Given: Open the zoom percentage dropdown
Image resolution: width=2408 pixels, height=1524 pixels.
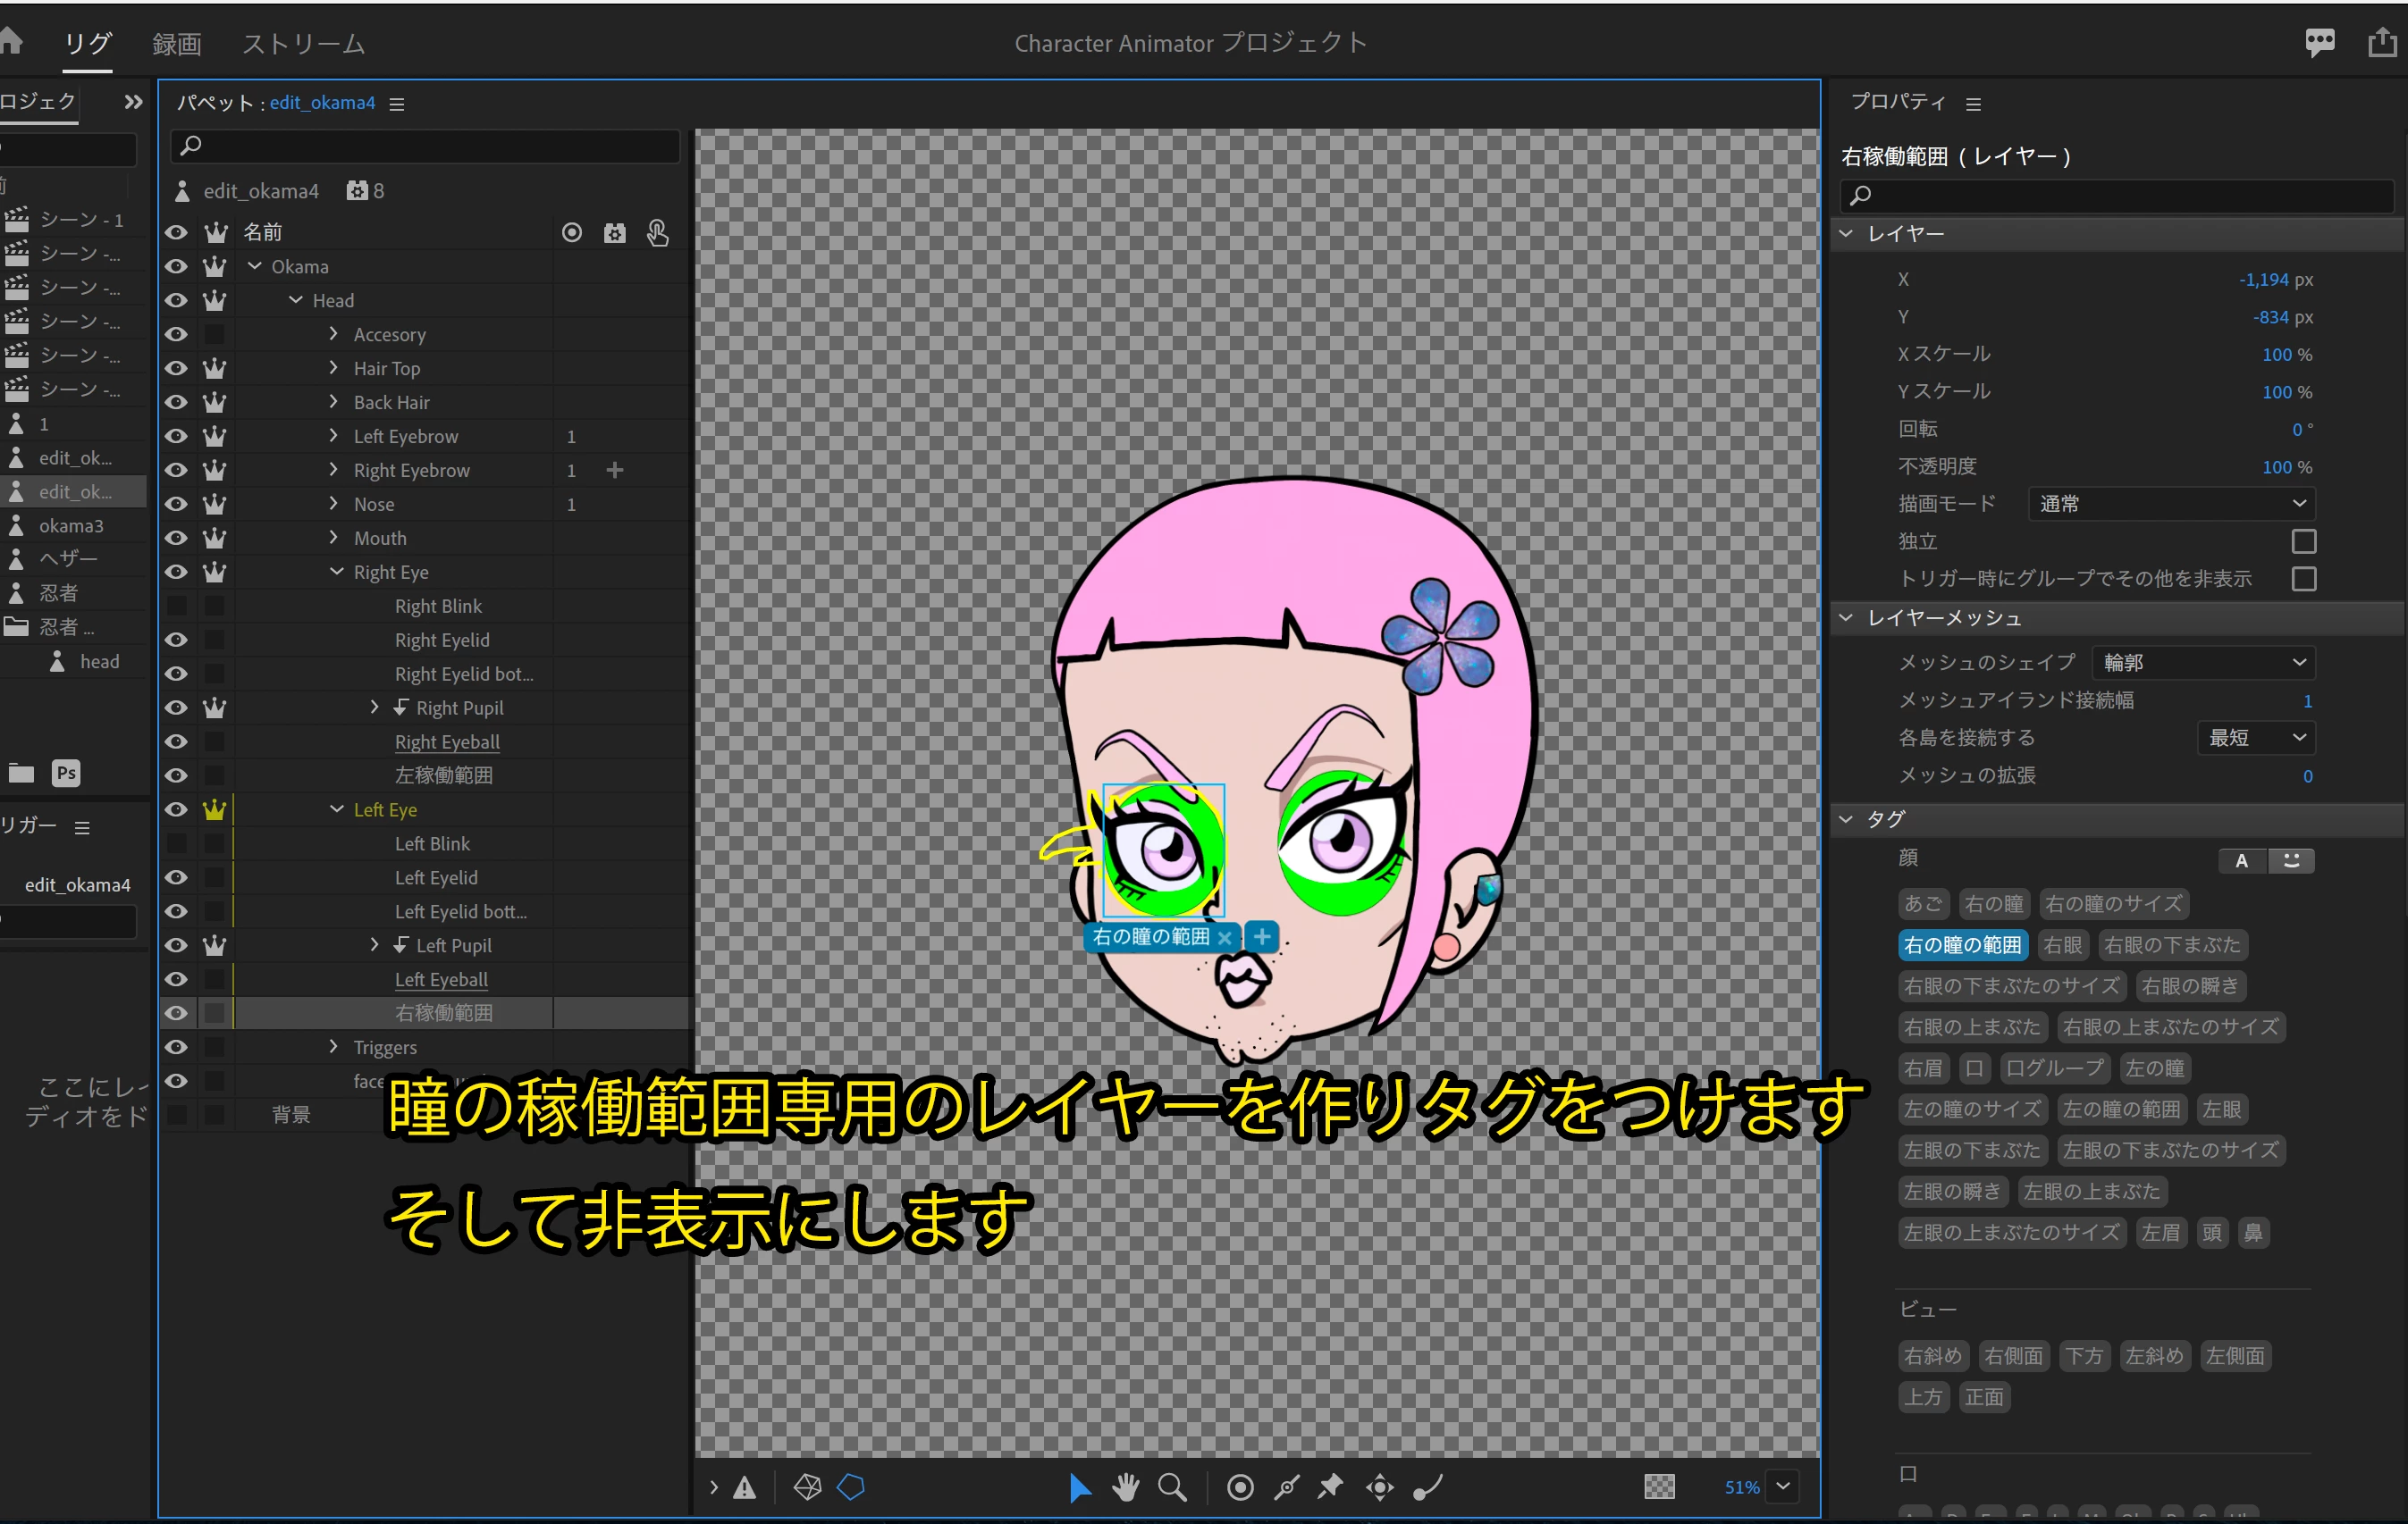Looking at the screenshot, I should click(x=1783, y=1486).
